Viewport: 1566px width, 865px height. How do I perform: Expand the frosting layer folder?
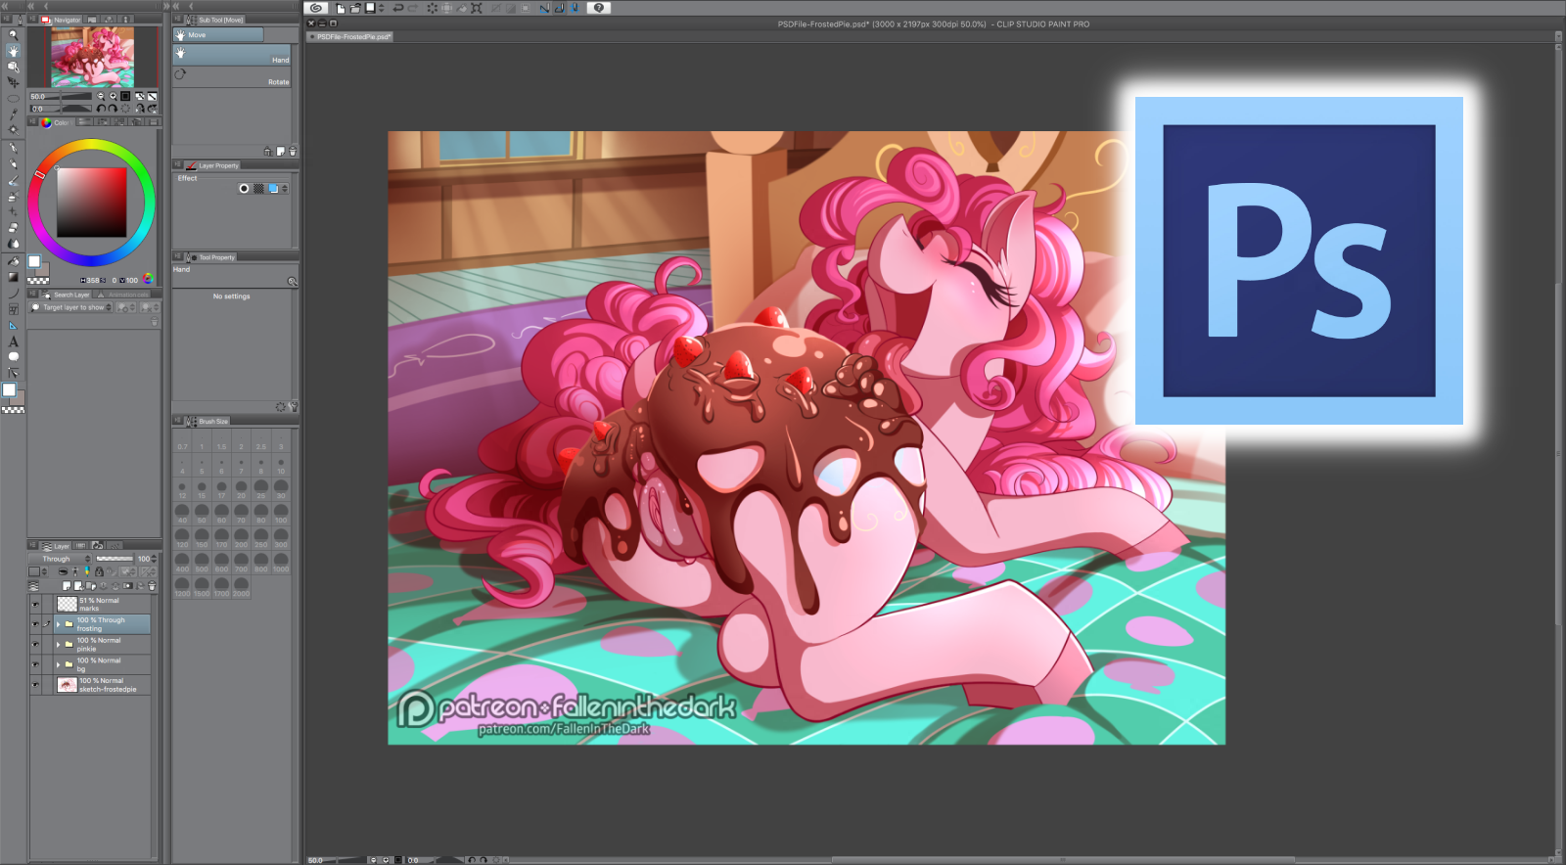pyautogui.click(x=58, y=624)
